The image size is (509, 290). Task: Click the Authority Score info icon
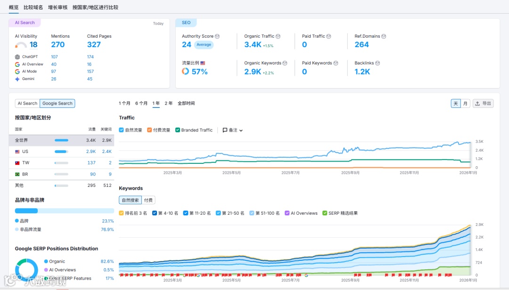217,36
